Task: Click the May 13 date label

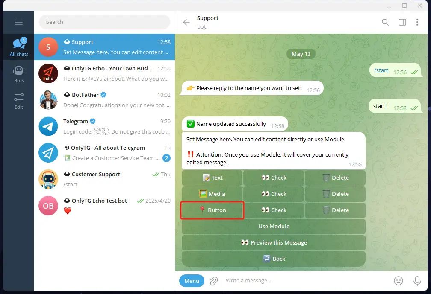Action: coord(301,54)
